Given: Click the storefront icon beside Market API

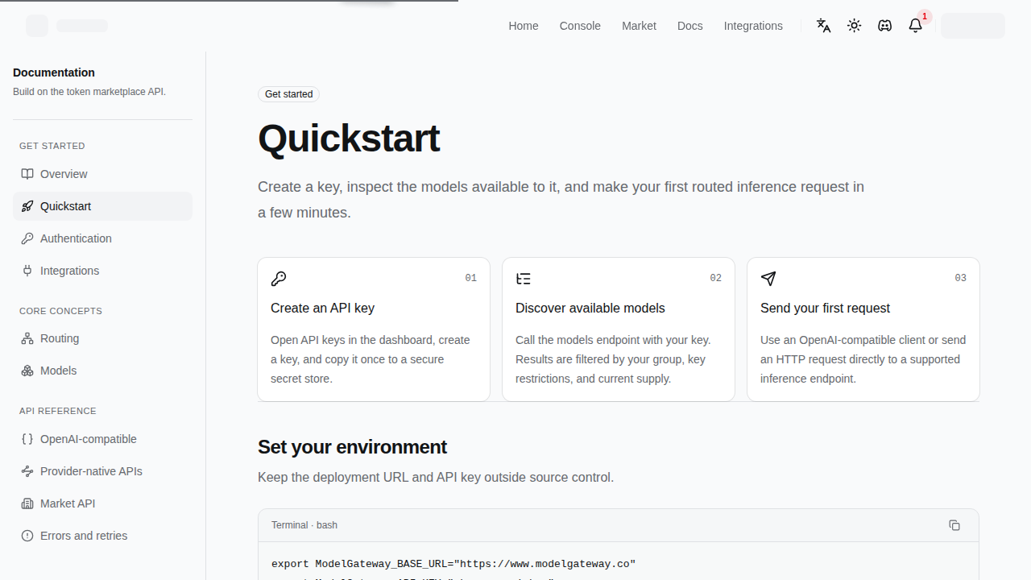Looking at the screenshot, I should [x=27, y=503].
